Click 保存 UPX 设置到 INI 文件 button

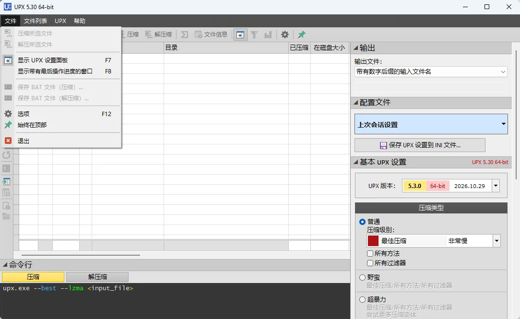pos(420,145)
